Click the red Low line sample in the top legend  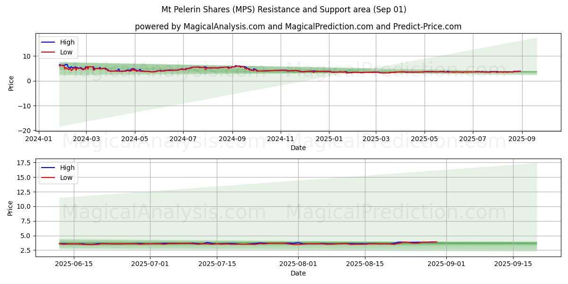point(49,53)
